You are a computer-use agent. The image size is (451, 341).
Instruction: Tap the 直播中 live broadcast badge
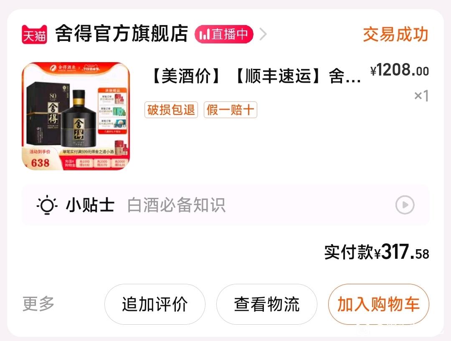(x=224, y=34)
